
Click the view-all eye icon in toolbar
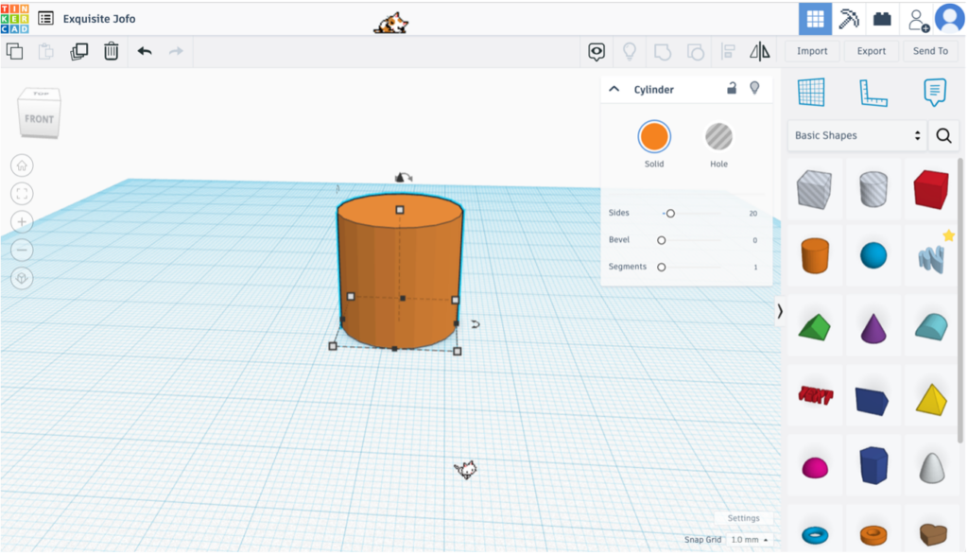coord(596,52)
